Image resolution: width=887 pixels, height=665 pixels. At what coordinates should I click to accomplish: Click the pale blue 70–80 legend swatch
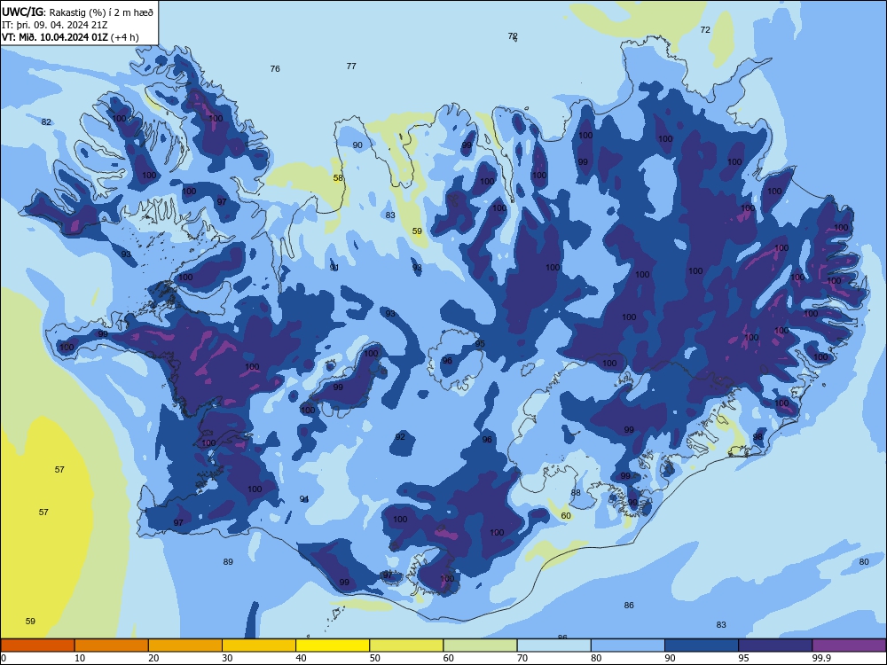(553, 645)
